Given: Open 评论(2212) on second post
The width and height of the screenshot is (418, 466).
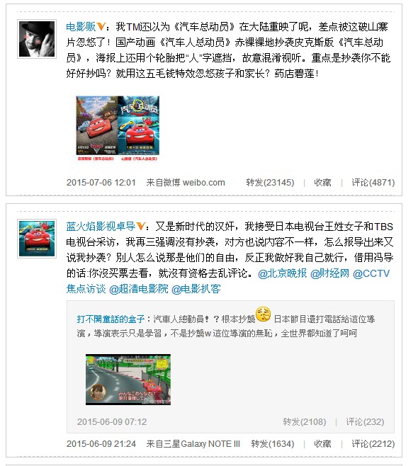Looking at the screenshot, I should click(x=373, y=444).
